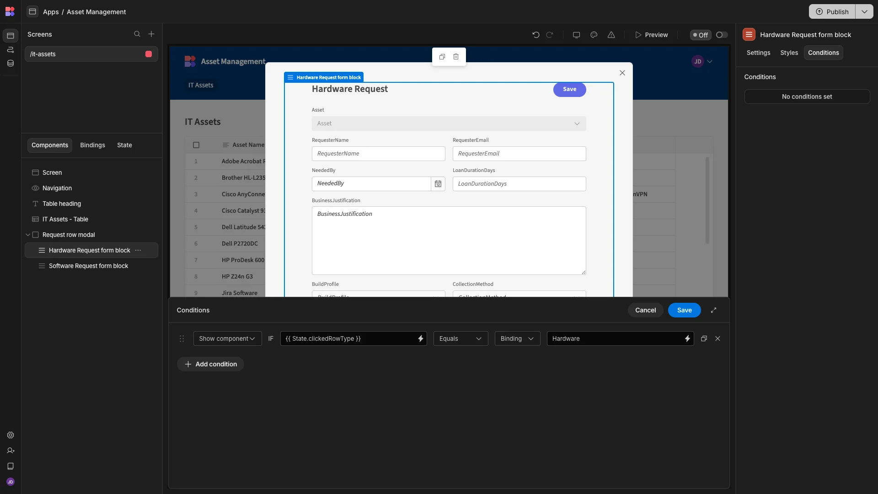Open the Budibase logo home icon
Image resolution: width=878 pixels, height=494 pixels.
(x=10, y=11)
